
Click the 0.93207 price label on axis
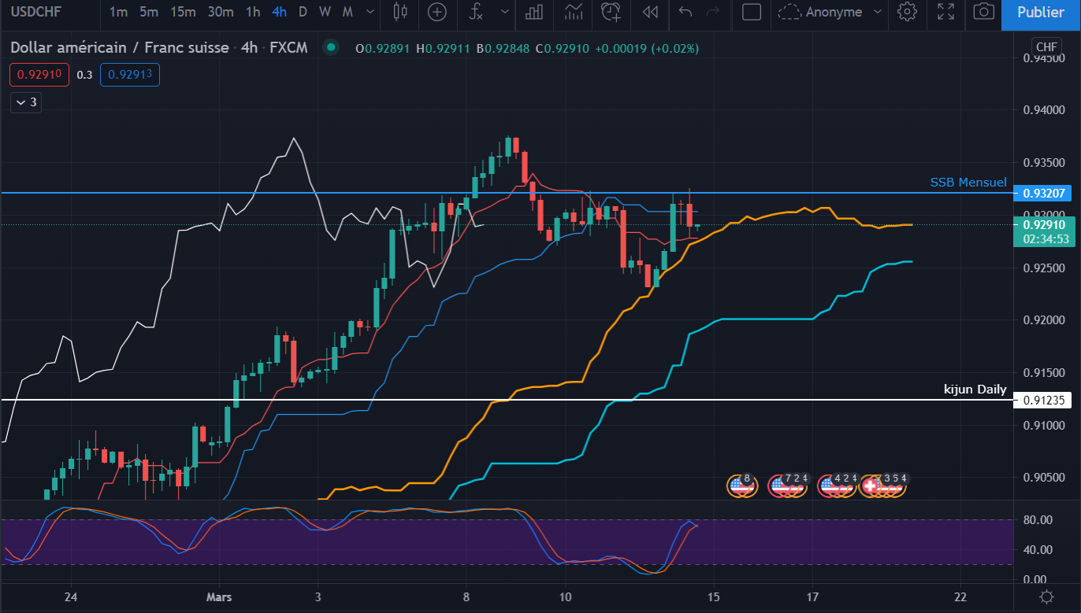pos(1044,194)
